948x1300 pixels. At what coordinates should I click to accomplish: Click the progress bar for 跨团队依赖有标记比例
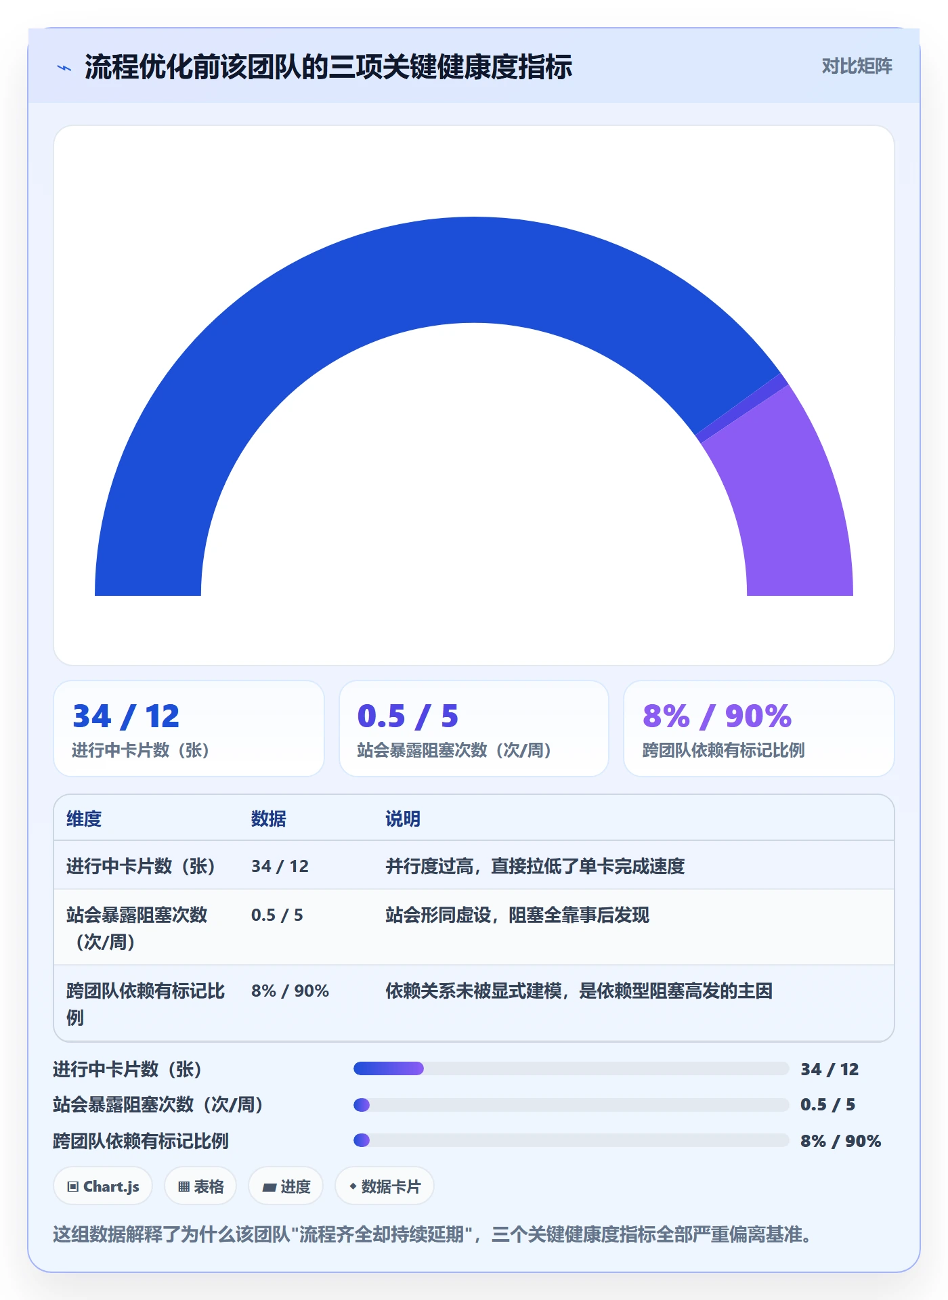click(571, 1140)
